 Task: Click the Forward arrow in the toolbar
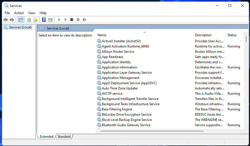click(12, 20)
